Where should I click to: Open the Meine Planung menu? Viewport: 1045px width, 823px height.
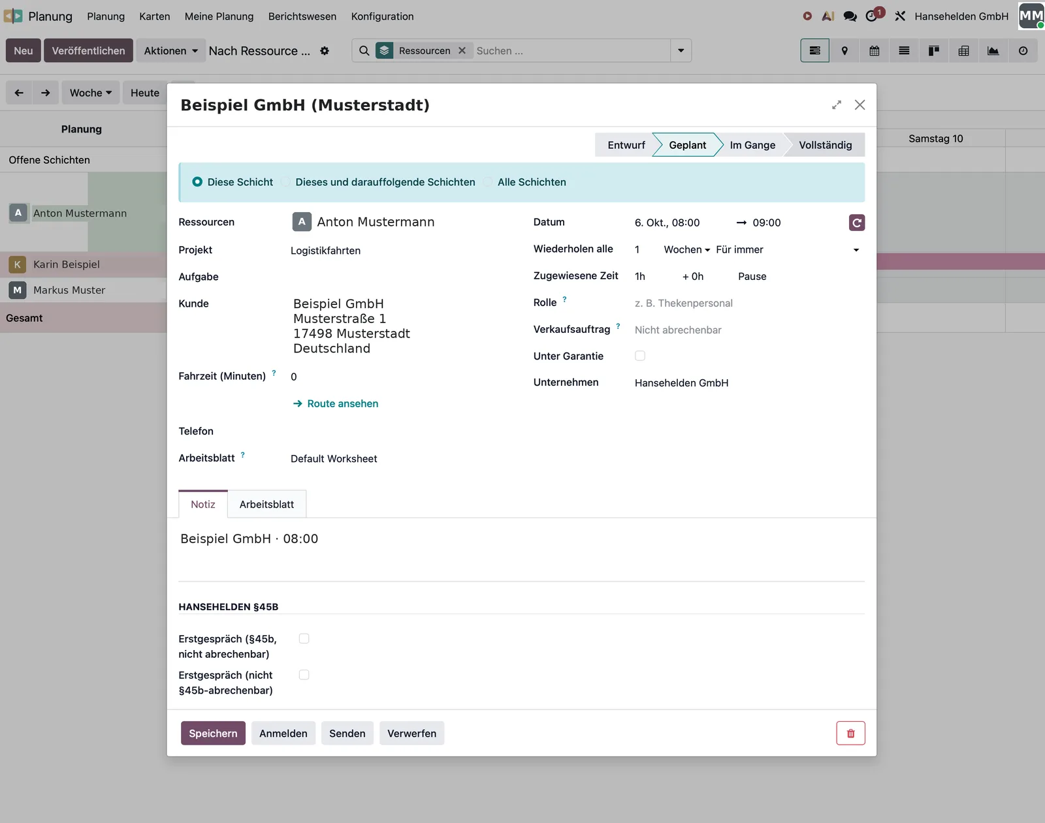[x=219, y=16]
